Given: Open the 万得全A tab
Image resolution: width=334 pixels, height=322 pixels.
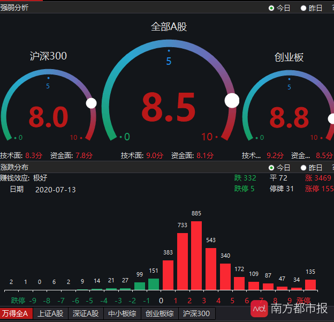Looking at the screenshot, I should 16,313.
